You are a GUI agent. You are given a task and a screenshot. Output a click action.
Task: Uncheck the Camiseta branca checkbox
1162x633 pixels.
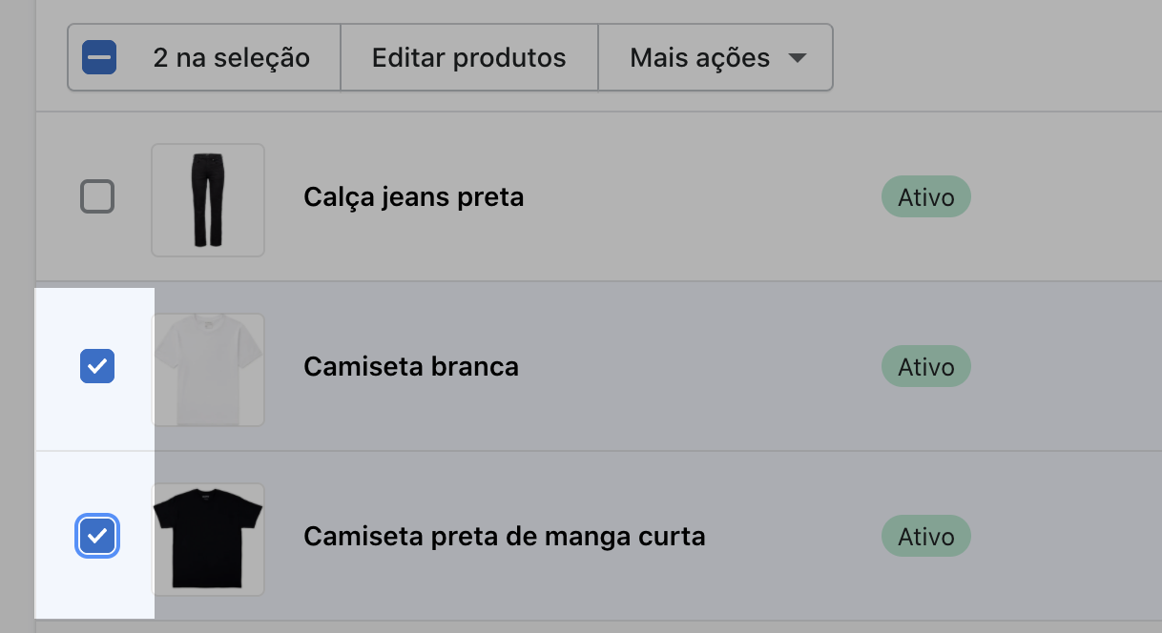(x=96, y=366)
